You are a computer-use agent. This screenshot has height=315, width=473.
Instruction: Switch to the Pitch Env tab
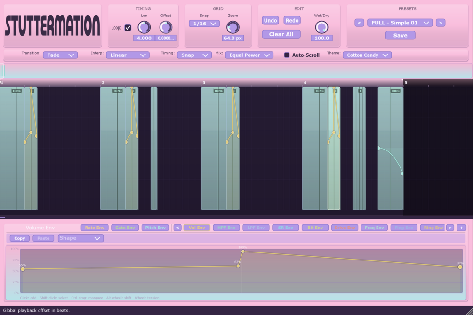pyautogui.click(x=155, y=228)
